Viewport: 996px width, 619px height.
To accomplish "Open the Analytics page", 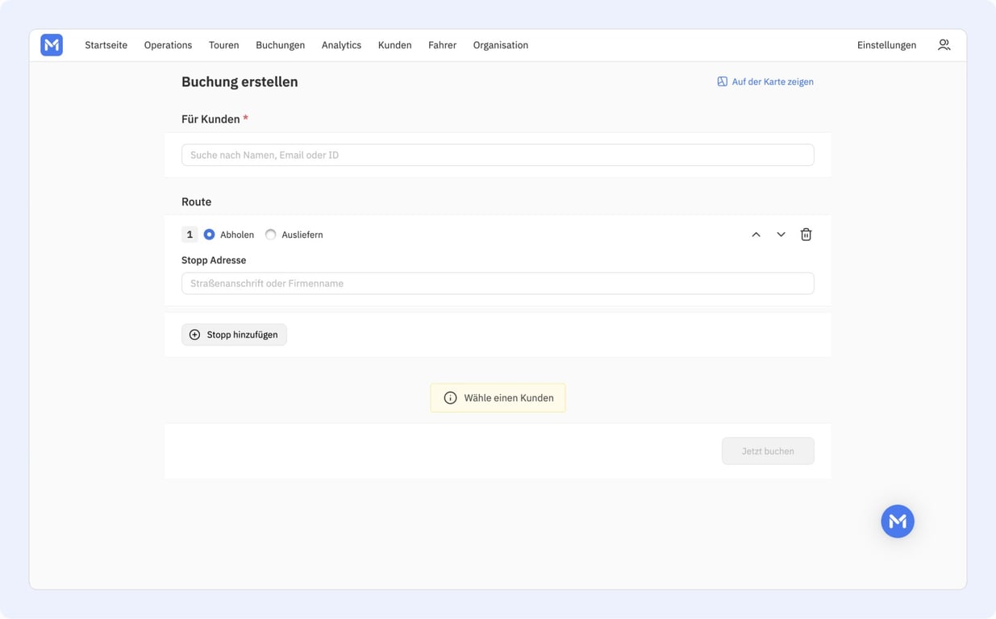I will pos(341,45).
